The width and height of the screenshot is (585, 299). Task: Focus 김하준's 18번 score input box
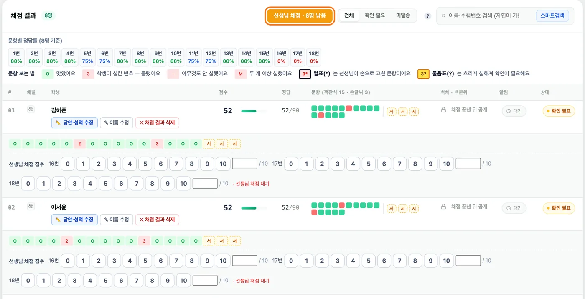pos(205,183)
